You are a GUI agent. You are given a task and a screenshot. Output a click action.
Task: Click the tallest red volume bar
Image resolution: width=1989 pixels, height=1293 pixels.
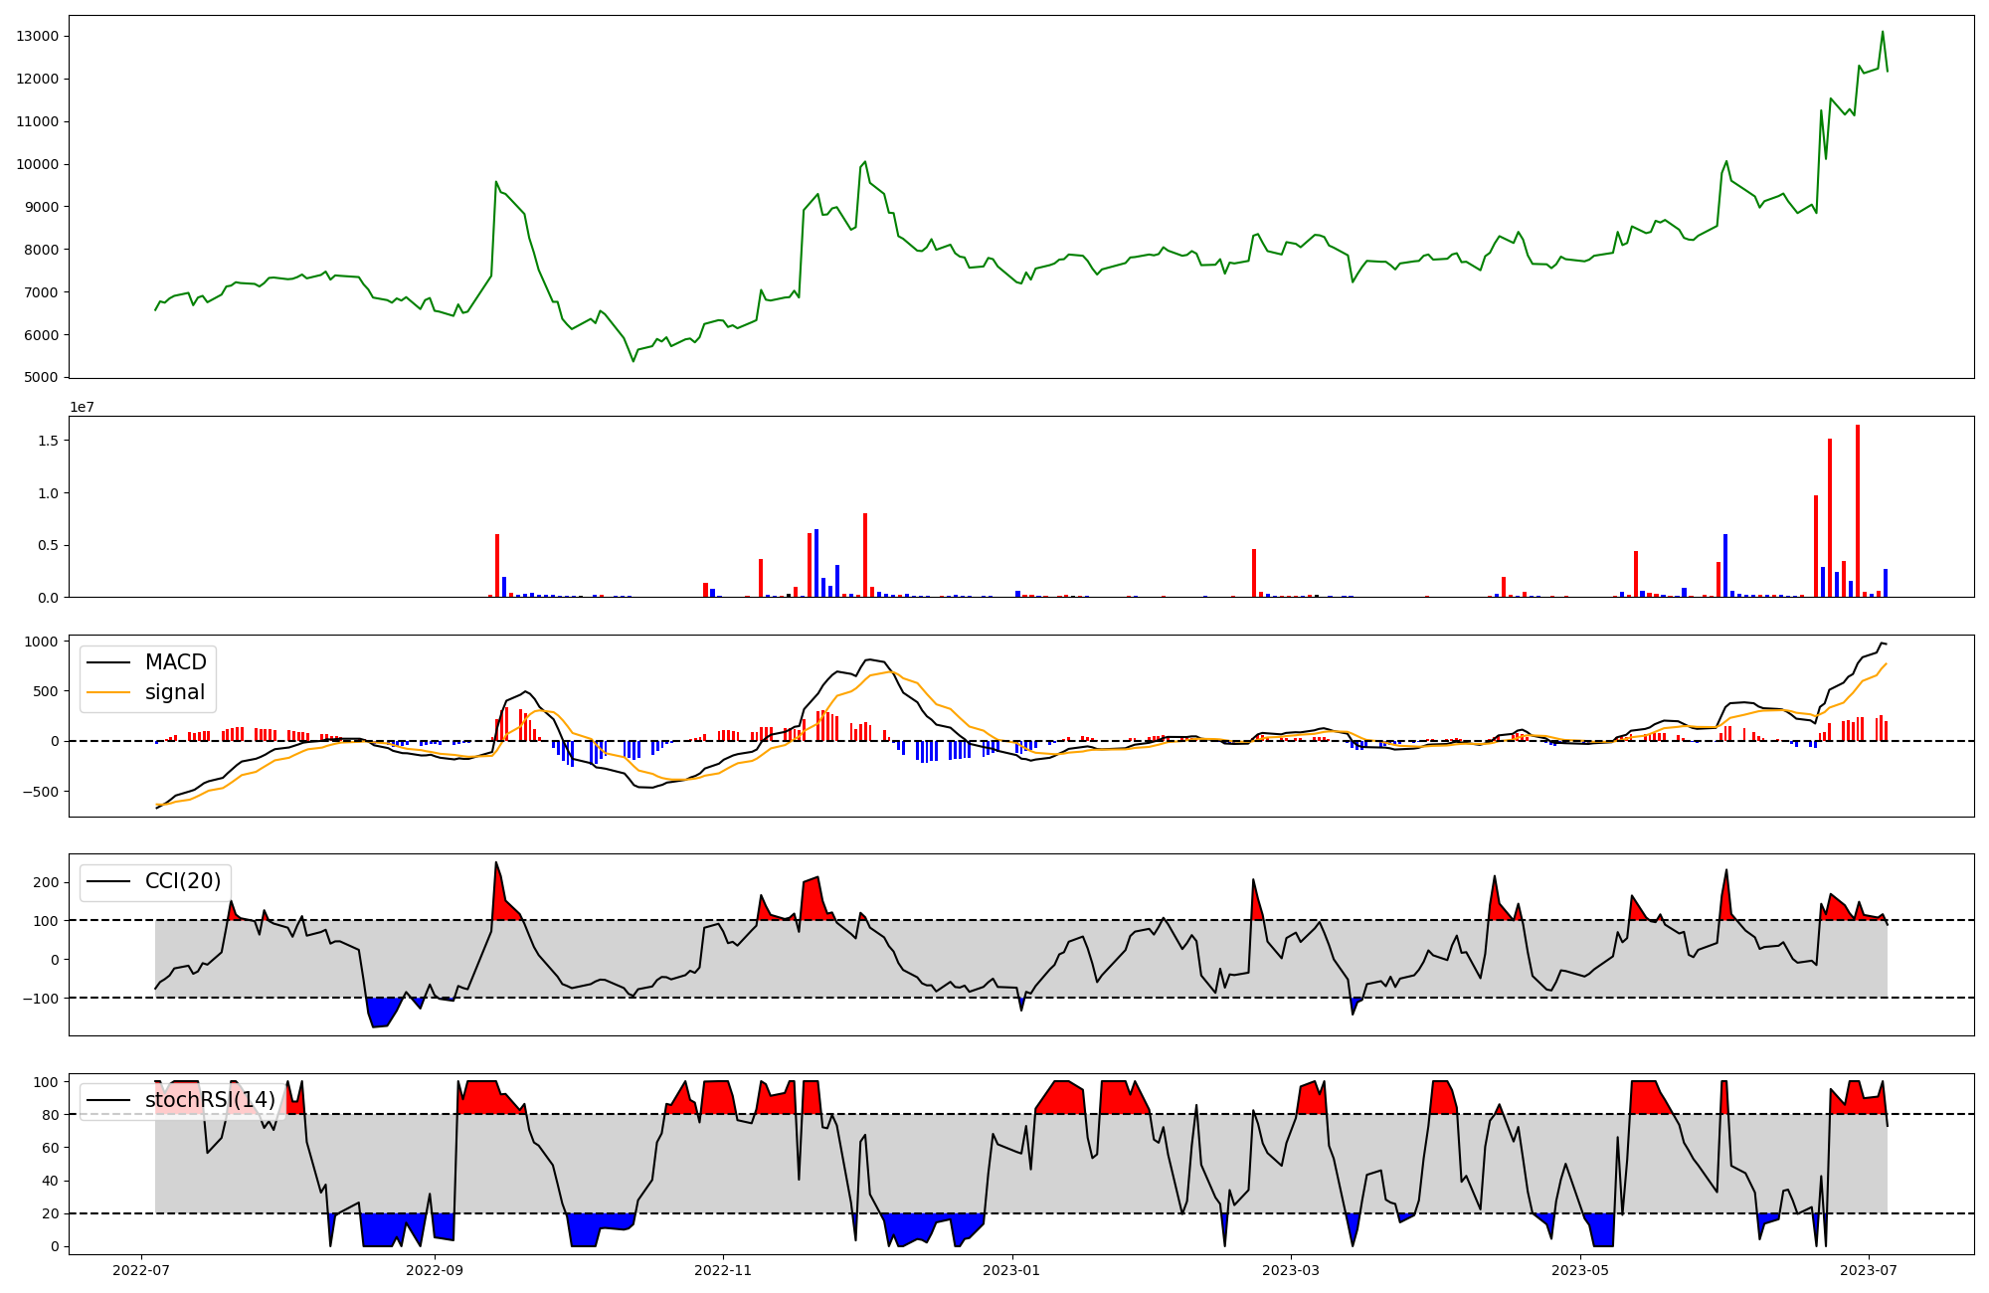click(1858, 510)
